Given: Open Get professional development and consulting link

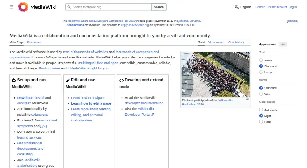Looking at the screenshot, I should (30, 149).
